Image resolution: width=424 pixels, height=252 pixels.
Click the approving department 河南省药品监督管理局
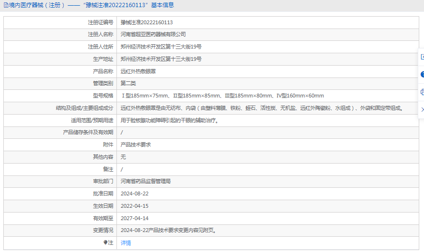(145, 181)
